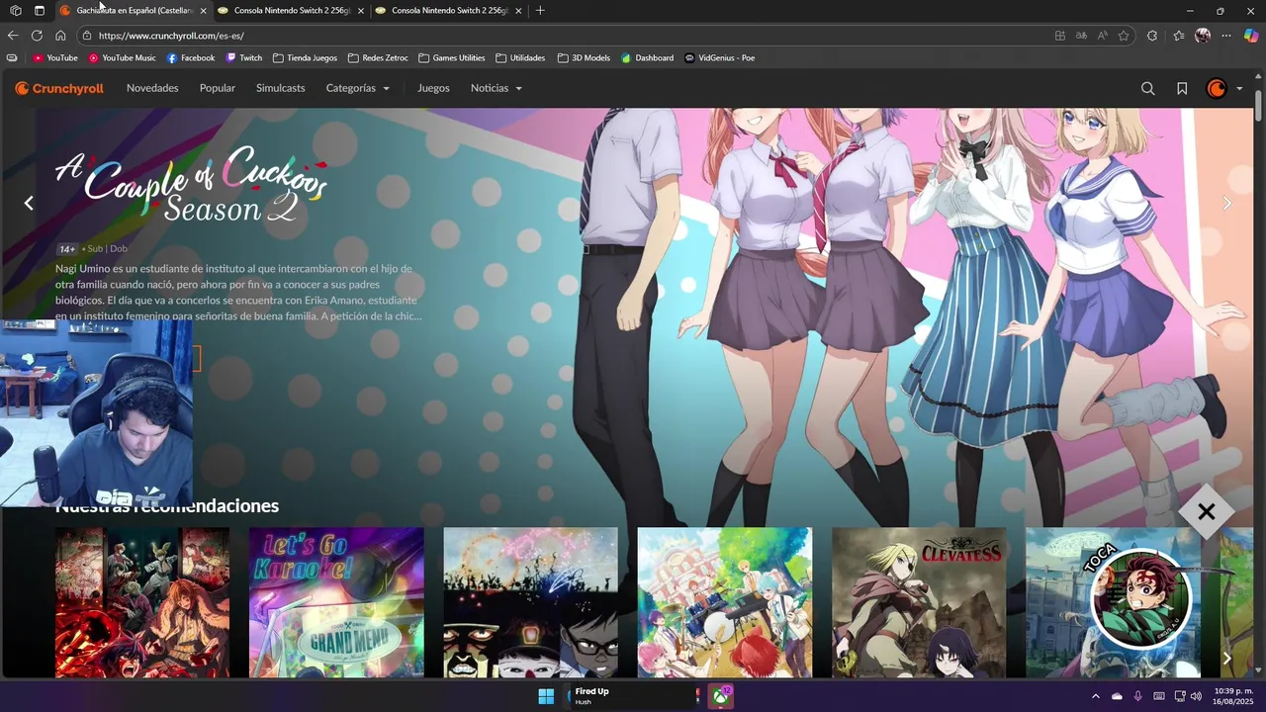Open the VidGenius - Poe bookmark
This screenshot has width=1266, height=712.
pyautogui.click(x=720, y=57)
